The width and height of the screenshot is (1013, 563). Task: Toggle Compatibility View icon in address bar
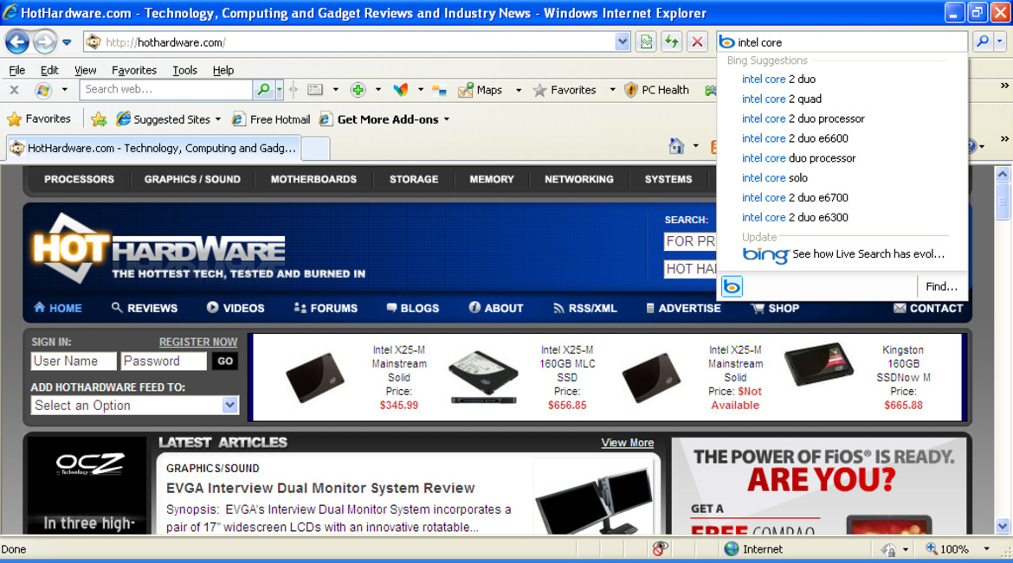(x=646, y=42)
